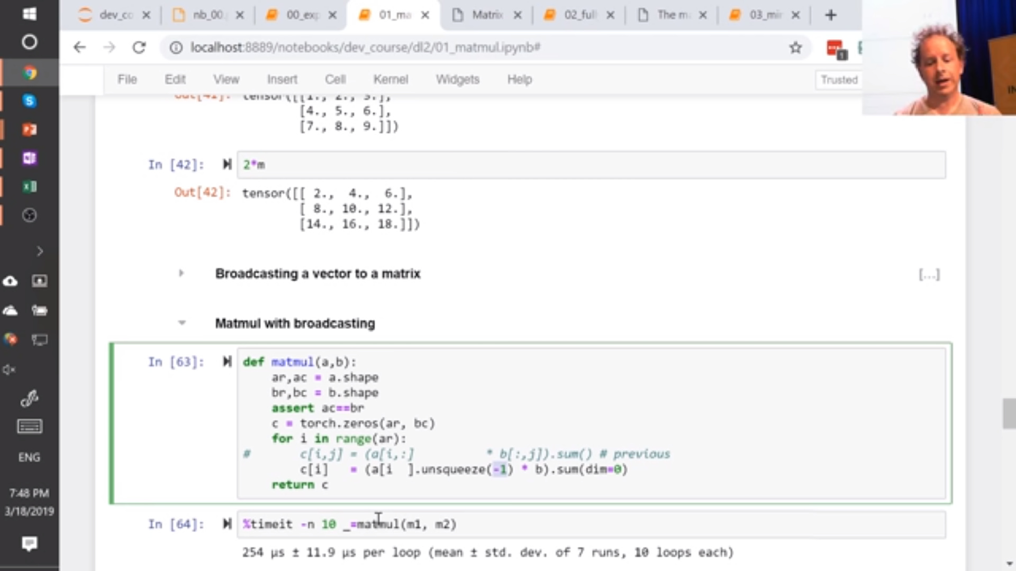Bookmark this page with the star icon
Screen dimensions: 1016x571
[x=795, y=48]
